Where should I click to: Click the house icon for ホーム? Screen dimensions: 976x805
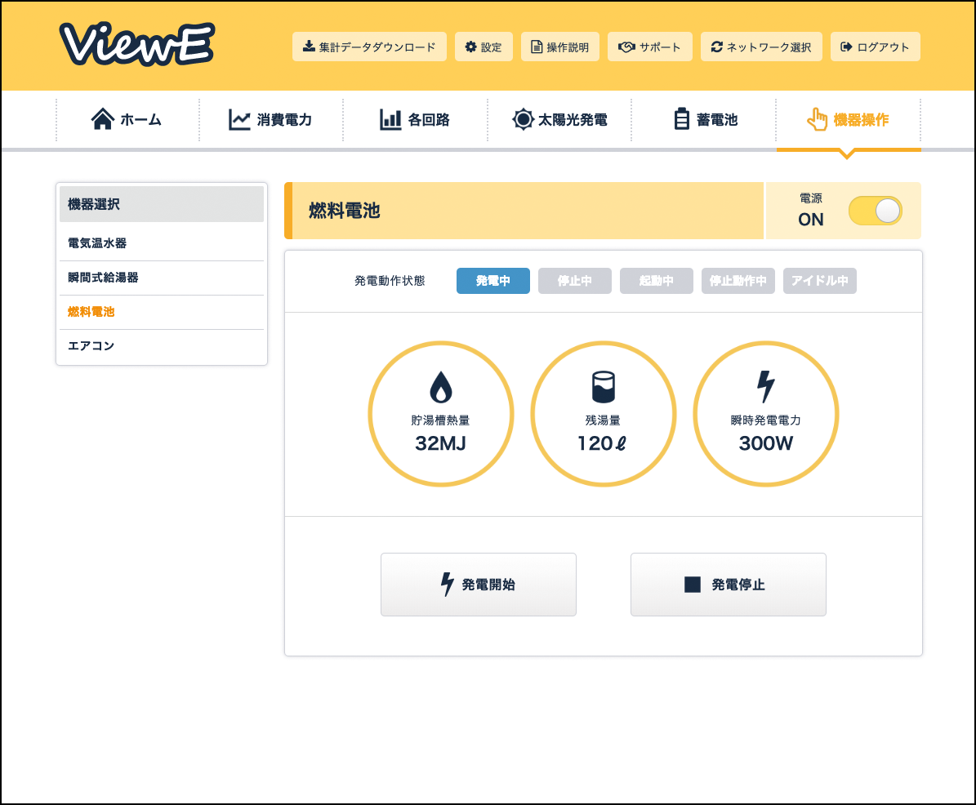point(103,119)
